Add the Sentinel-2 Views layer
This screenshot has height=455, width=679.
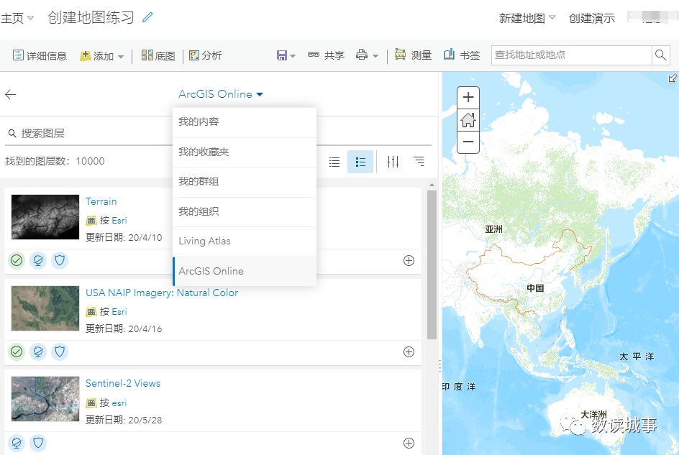(409, 443)
